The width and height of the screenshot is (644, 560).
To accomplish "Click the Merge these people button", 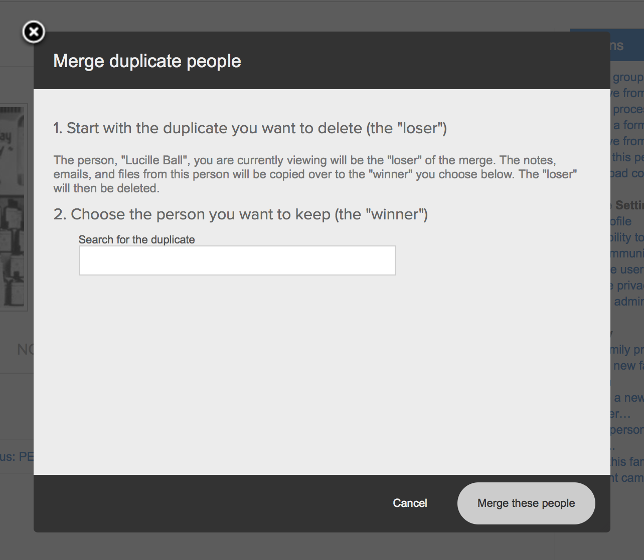I will click(526, 503).
